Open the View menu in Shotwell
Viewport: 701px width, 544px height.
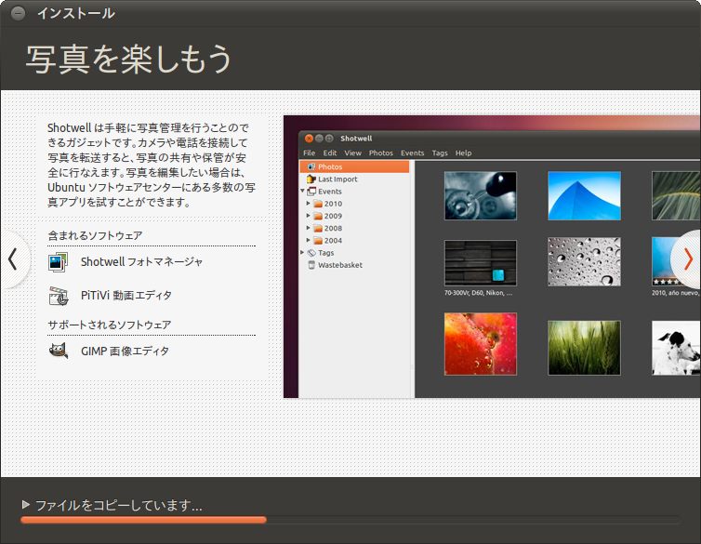[x=352, y=153]
